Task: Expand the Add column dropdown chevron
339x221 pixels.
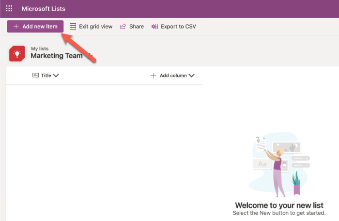Action: (192, 76)
